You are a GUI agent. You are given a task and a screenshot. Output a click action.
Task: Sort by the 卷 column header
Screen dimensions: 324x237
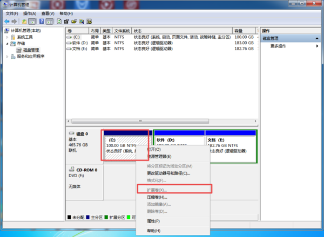77,31
